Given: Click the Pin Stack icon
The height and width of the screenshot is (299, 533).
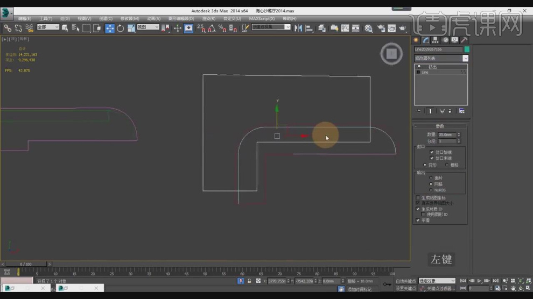Looking at the screenshot, I should (x=419, y=111).
